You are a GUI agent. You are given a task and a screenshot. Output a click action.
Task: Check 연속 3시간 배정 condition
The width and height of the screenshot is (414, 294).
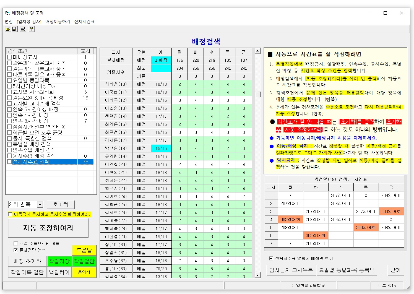tap(10, 121)
